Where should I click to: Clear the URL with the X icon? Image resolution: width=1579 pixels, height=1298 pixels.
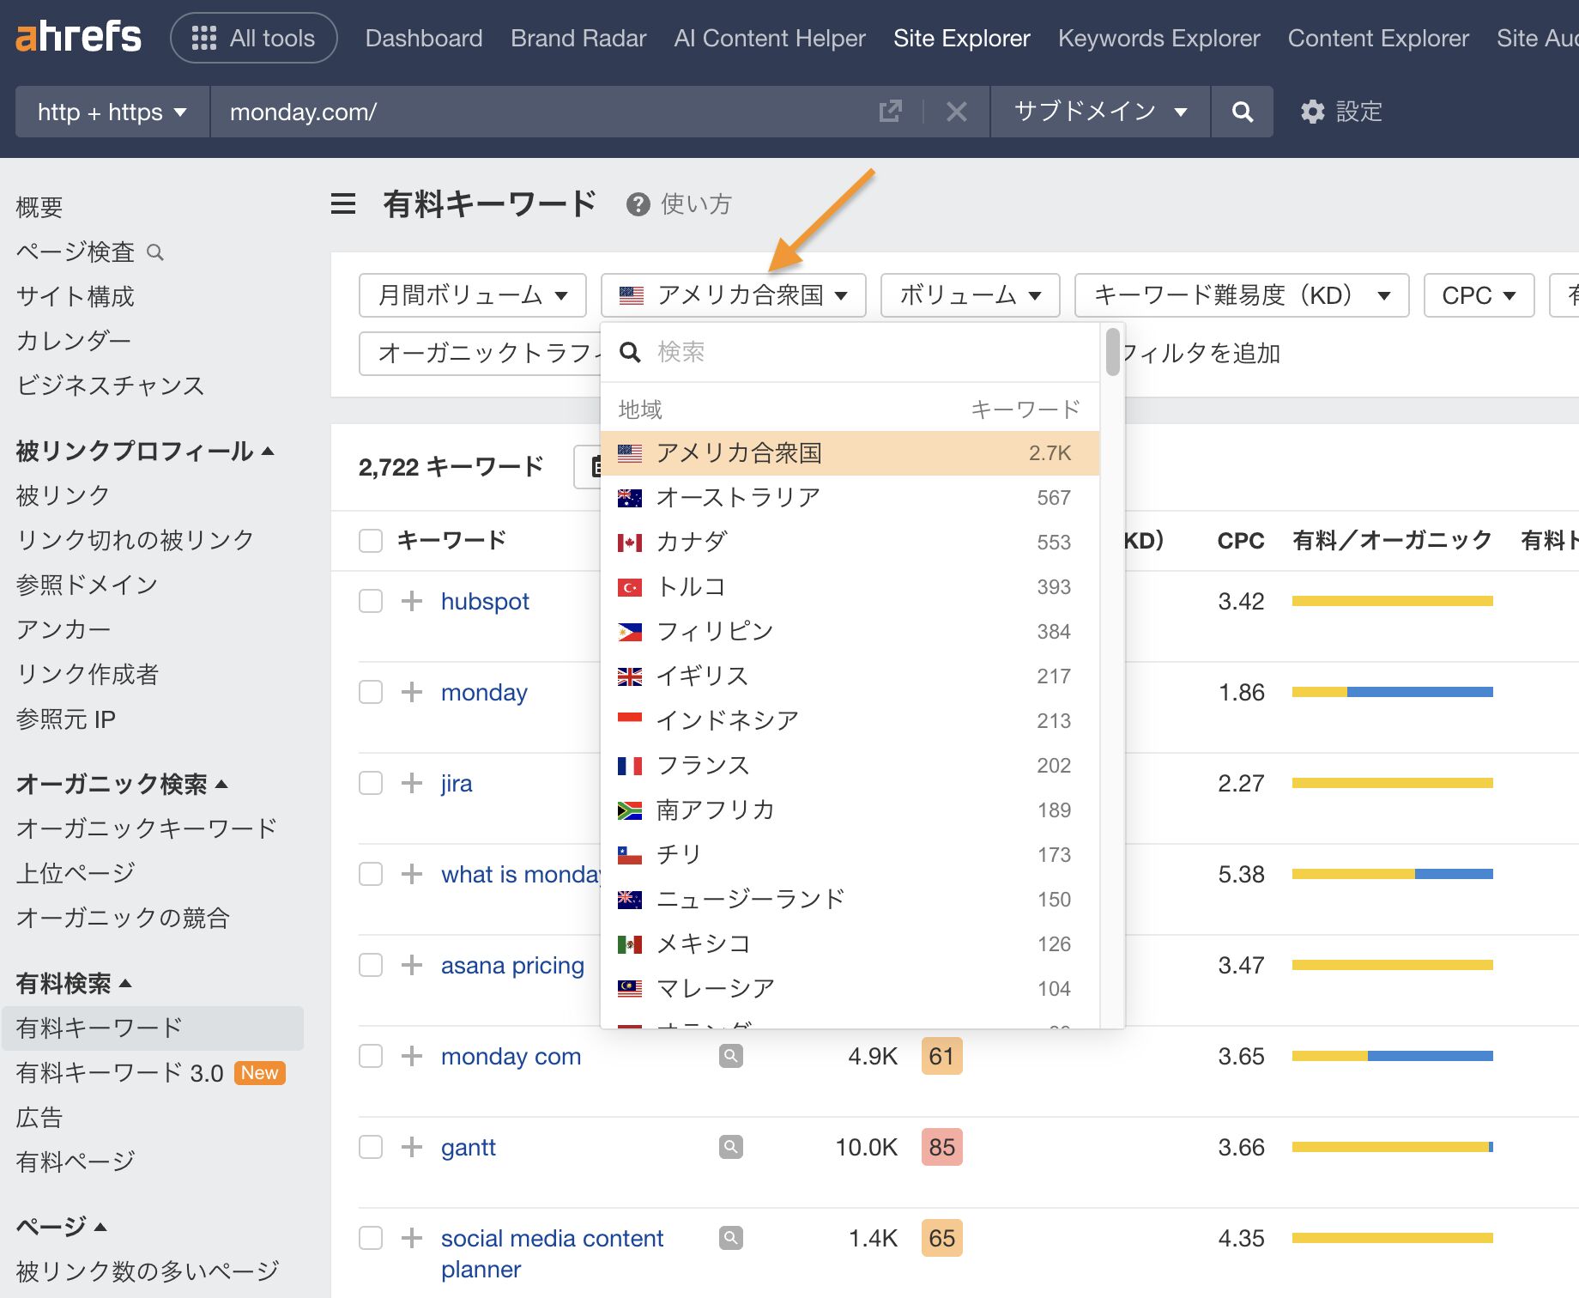click(x=956, y=112)
